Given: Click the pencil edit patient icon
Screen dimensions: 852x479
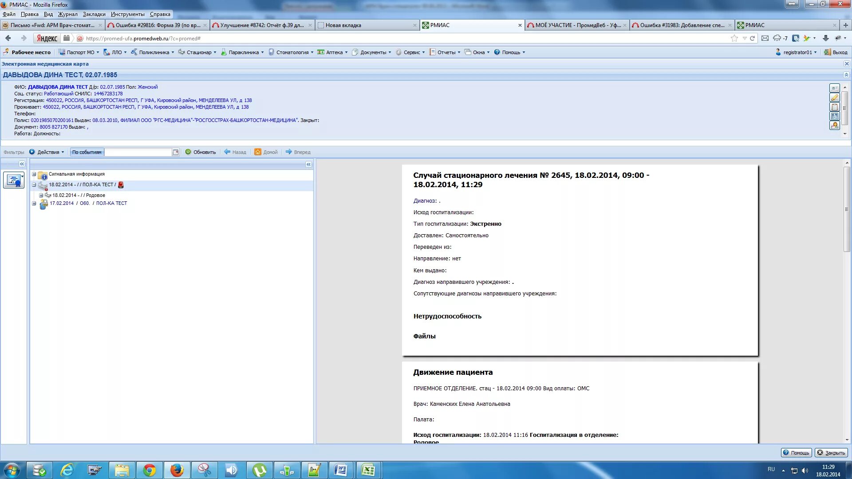Looking at the screenshot, I should [834, 98].
